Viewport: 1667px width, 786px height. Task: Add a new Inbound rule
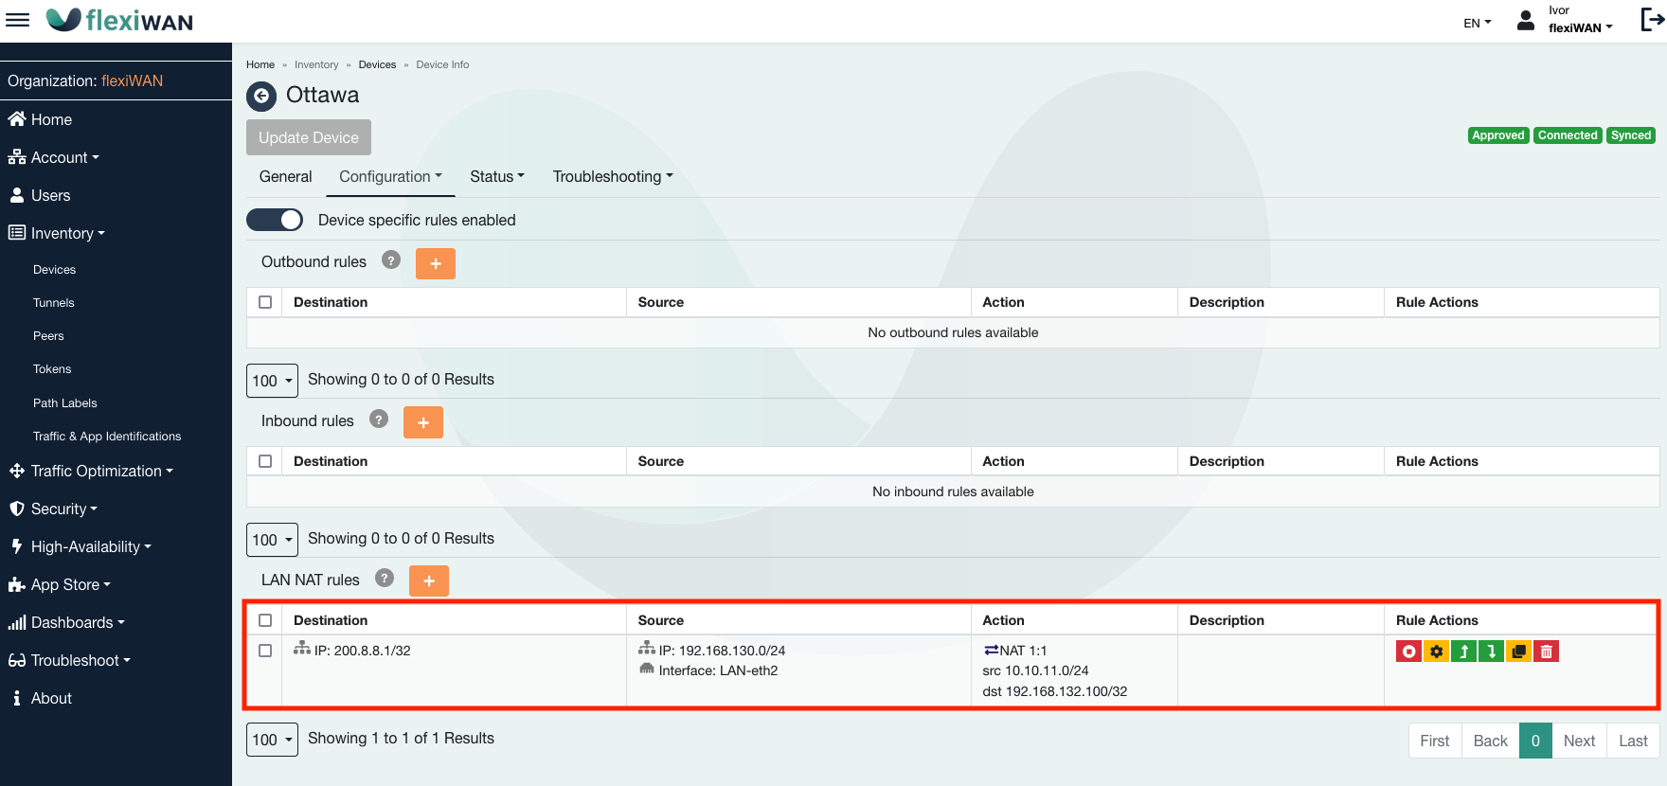423,422
